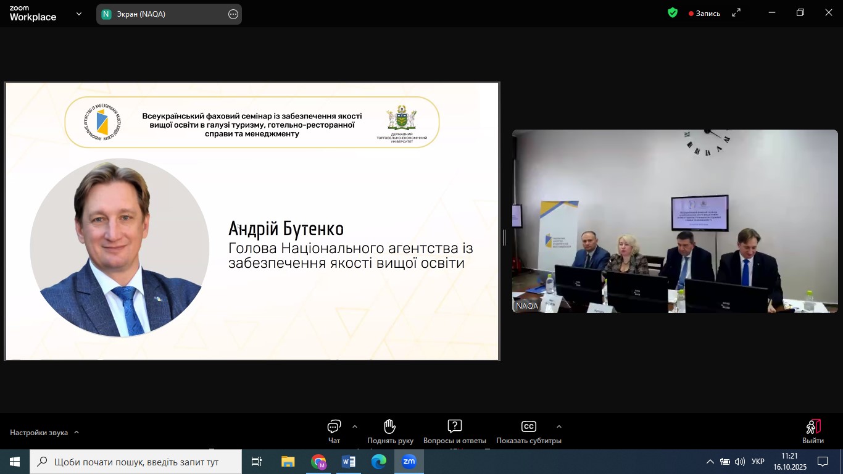843x474 pixels.
Task: Click the Leave meeting (Выйти) icon
Action: [x=813, y=427]
